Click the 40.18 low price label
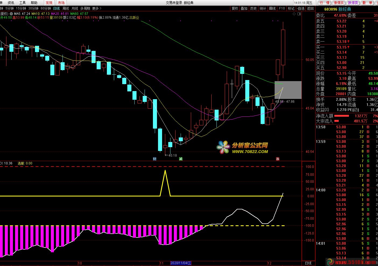Screen dimensions: 378x266 tap(173, 156)
